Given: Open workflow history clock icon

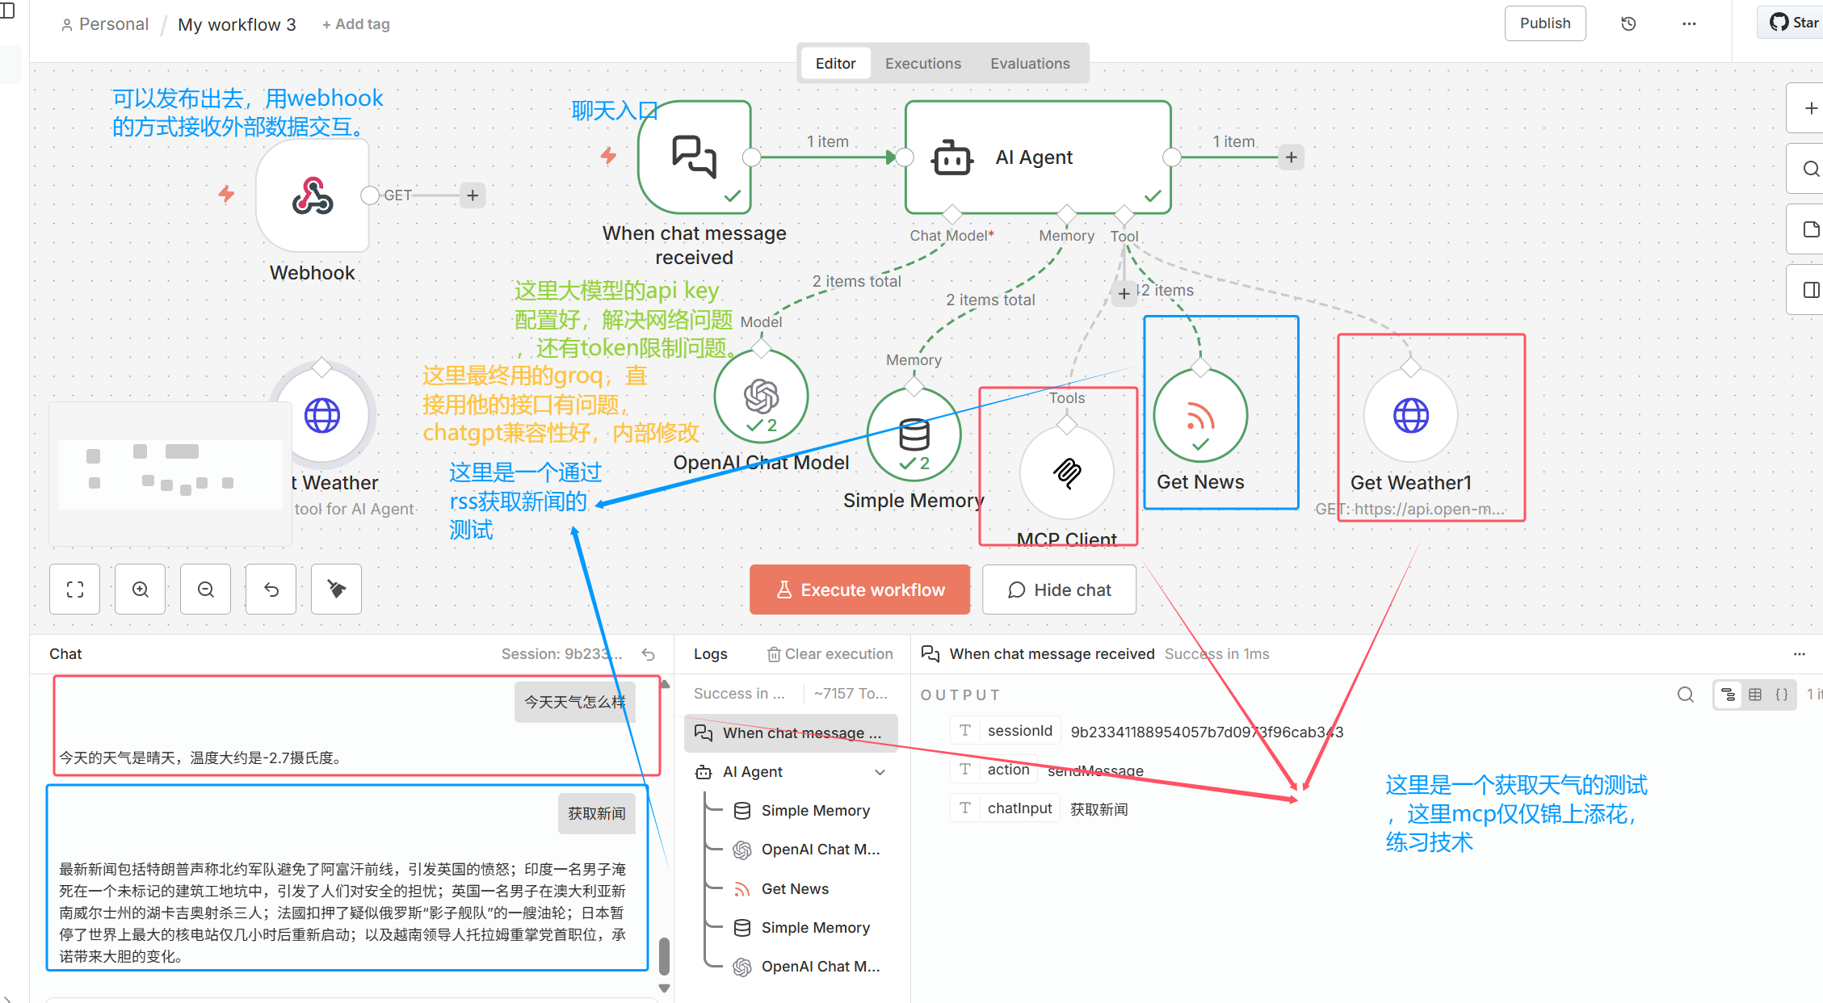Looking at the screenshot, I should click(x=1628, y=23).
